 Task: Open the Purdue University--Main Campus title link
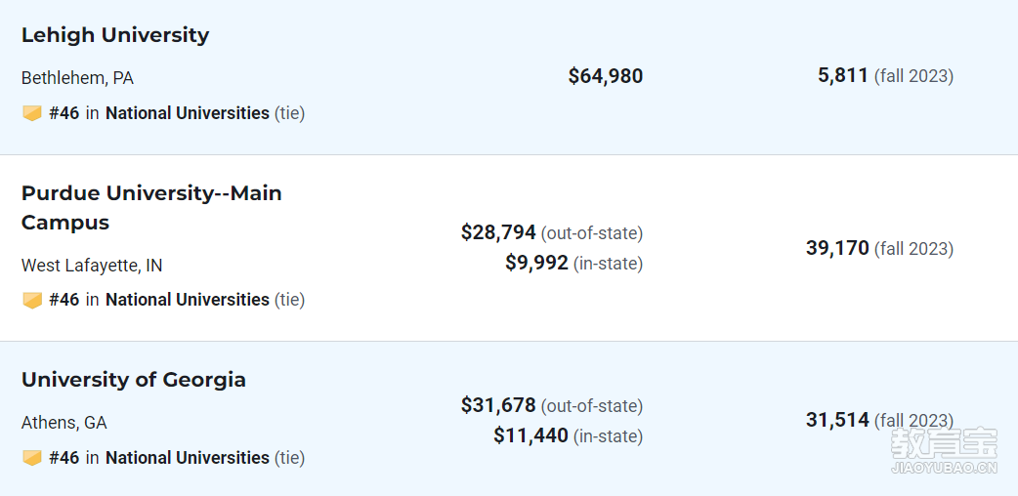point(151,208)
